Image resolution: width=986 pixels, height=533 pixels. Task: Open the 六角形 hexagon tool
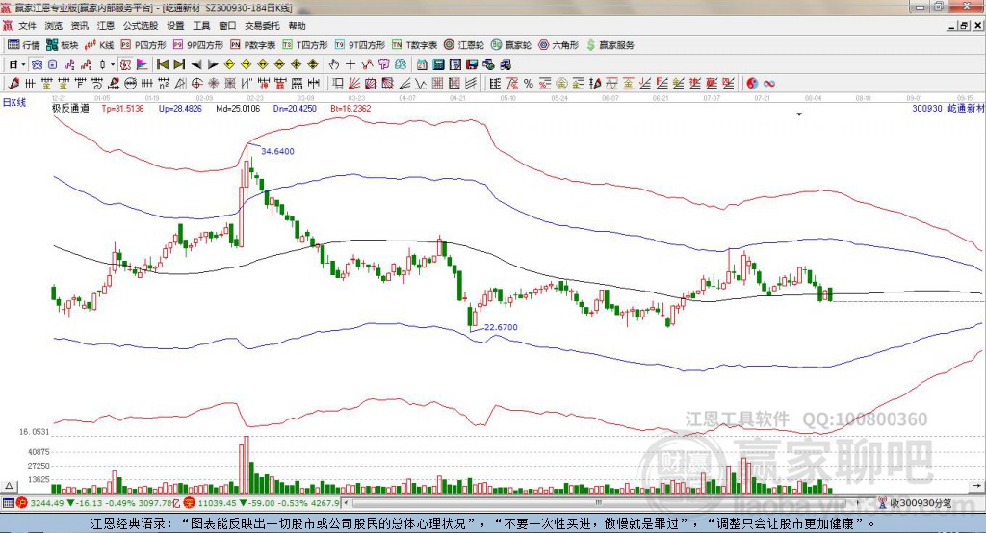coord(558,45)
